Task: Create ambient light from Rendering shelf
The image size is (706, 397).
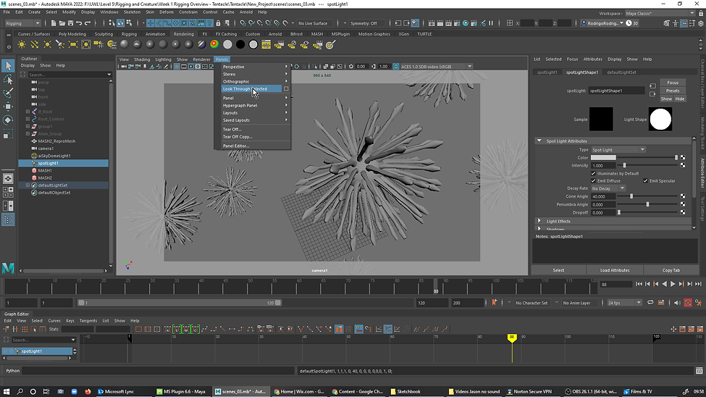Action: click(x=21, y=44)
